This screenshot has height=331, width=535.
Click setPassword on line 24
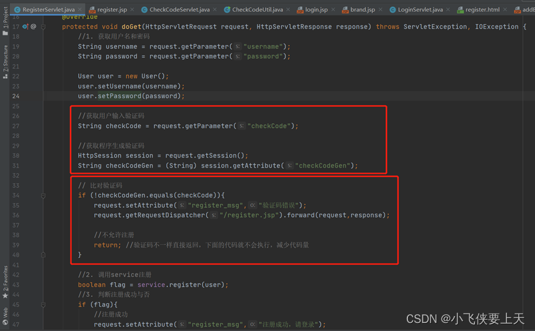[x=120, y=96]
